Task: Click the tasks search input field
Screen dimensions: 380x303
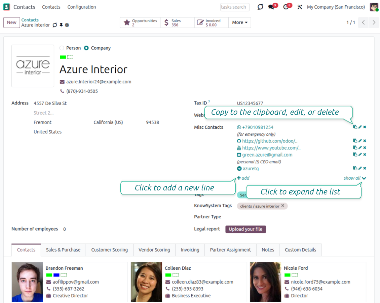Action: pos(235,7)
